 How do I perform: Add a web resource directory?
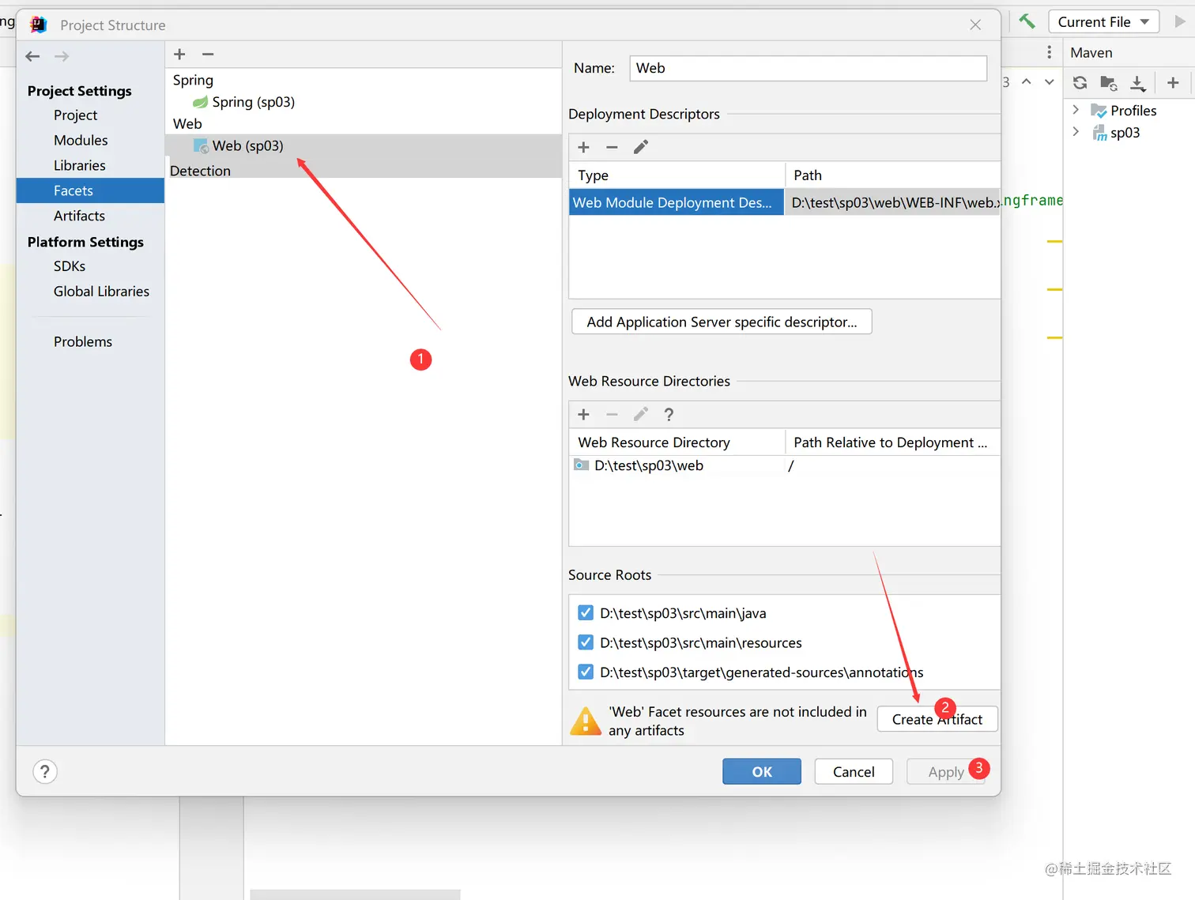click(583, 414)
